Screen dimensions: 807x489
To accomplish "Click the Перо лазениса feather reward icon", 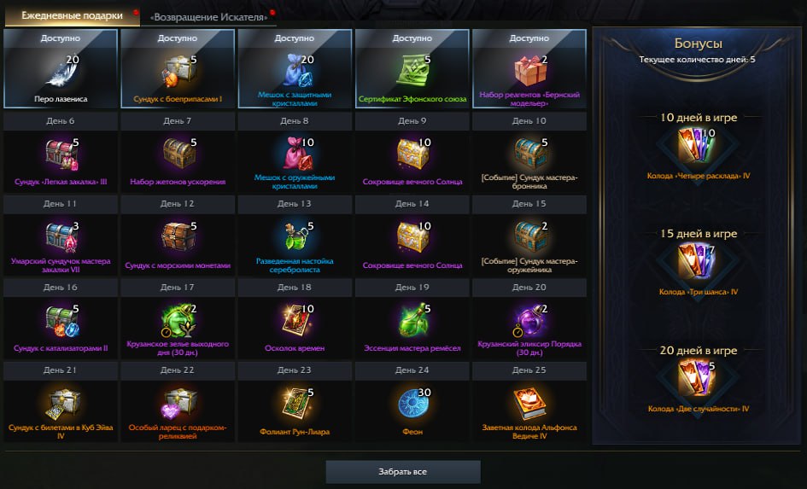I will click(x=61, y=71).
